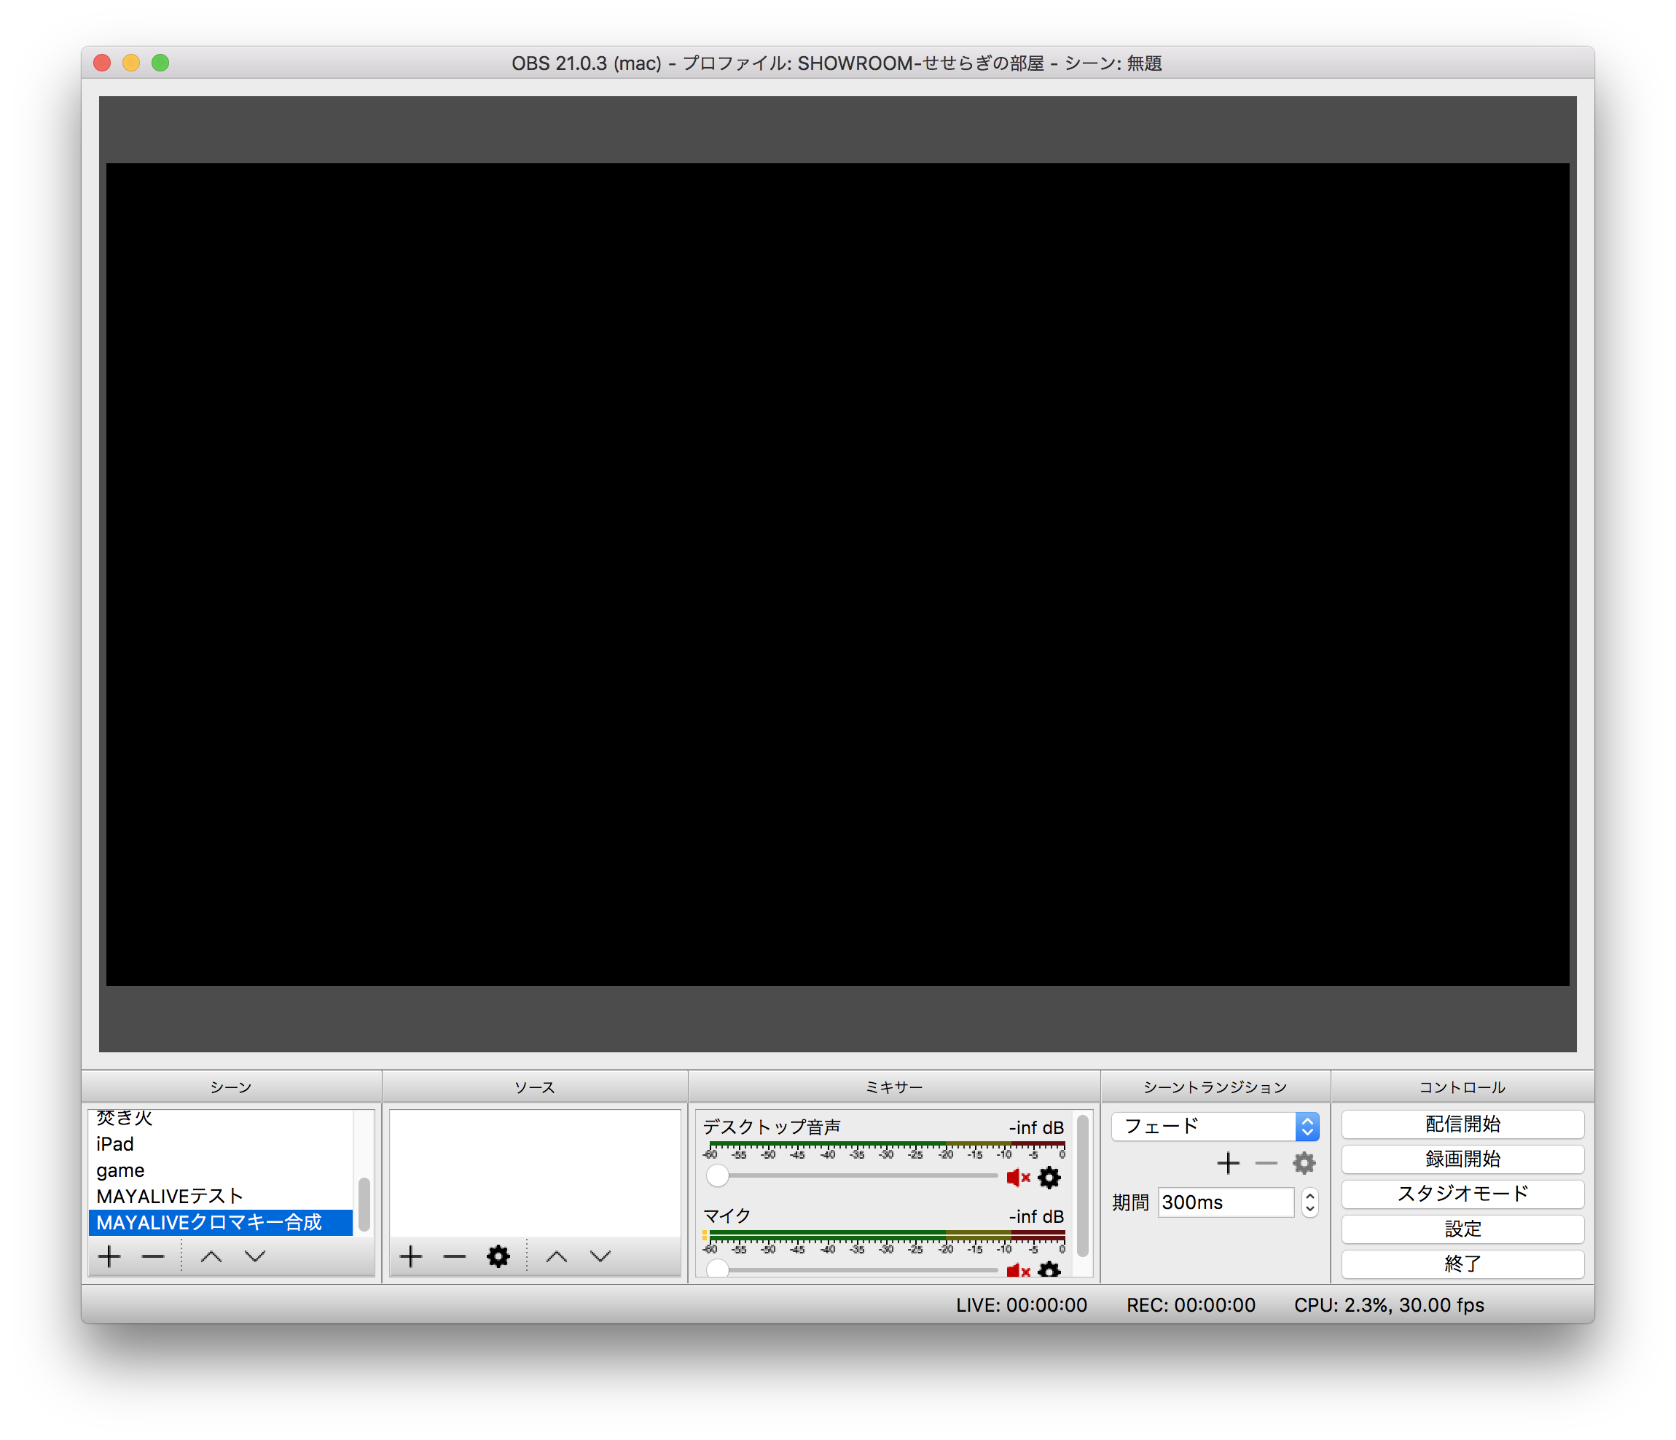The height and width of the screenshot is (1440, 1676).
Task: Enable スタジオモード studio mode
Action: [x=1462, y=1194]
